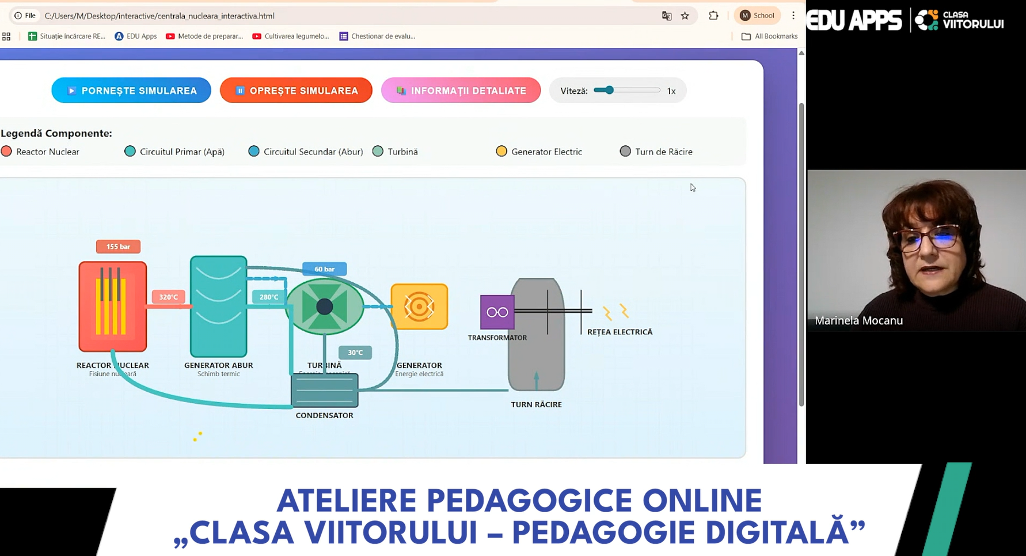Click the Reactor Nuclear red legend dot
This screenshot has width=1026, height=556.
(x=6, y=151)
